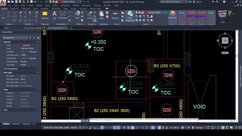This screenshot has height=136, width=242.
Task: Click the Colour panel button
Action: point(211,18)
